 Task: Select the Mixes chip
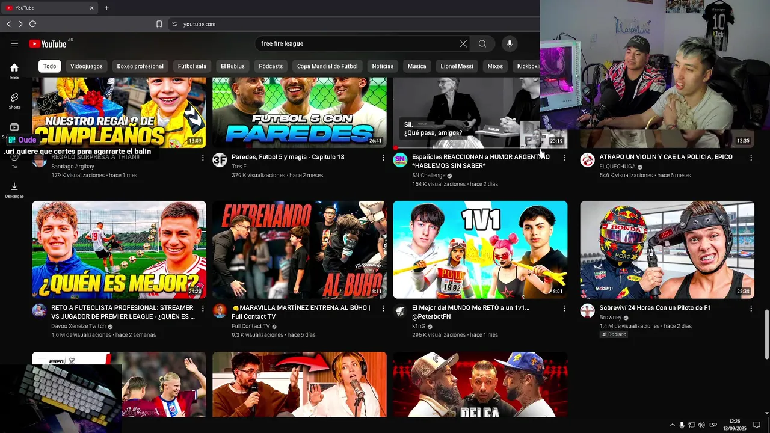click(x=495, y=66)
